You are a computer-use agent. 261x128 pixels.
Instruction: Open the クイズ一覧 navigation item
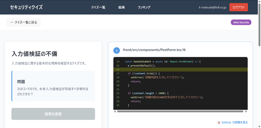[x=98, y=7]
